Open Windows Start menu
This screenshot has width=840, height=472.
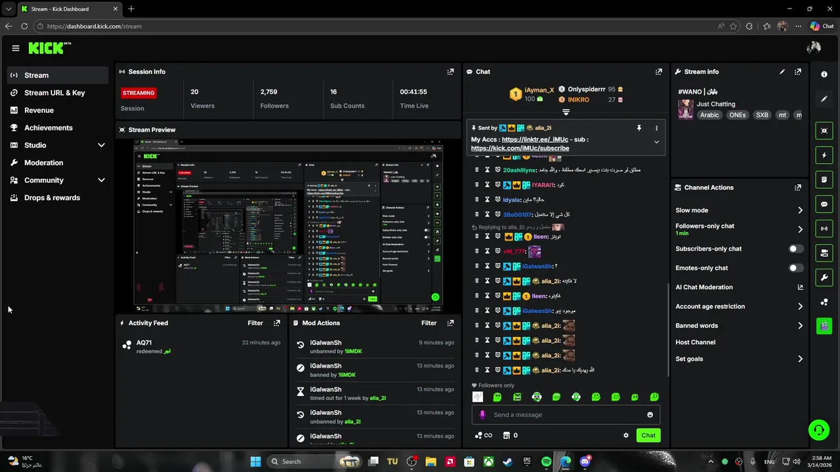pos(255,462)
